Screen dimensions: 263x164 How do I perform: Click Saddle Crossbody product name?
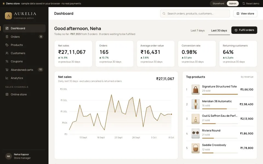pyautogui.click(x=214, y=145)
